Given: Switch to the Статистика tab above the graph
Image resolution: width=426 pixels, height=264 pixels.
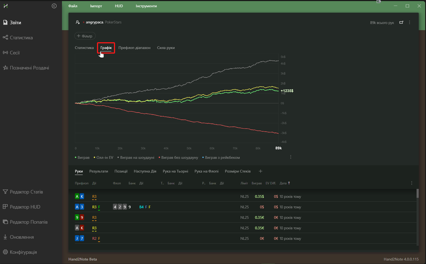Looking at the screenshot, I should coord(84,48).
